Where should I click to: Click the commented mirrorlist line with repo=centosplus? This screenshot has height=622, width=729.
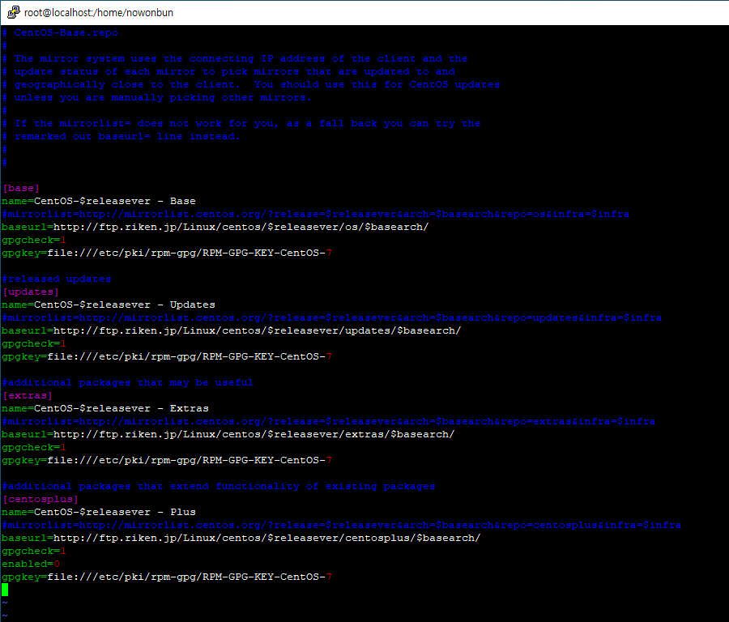(x=342, y=526)
